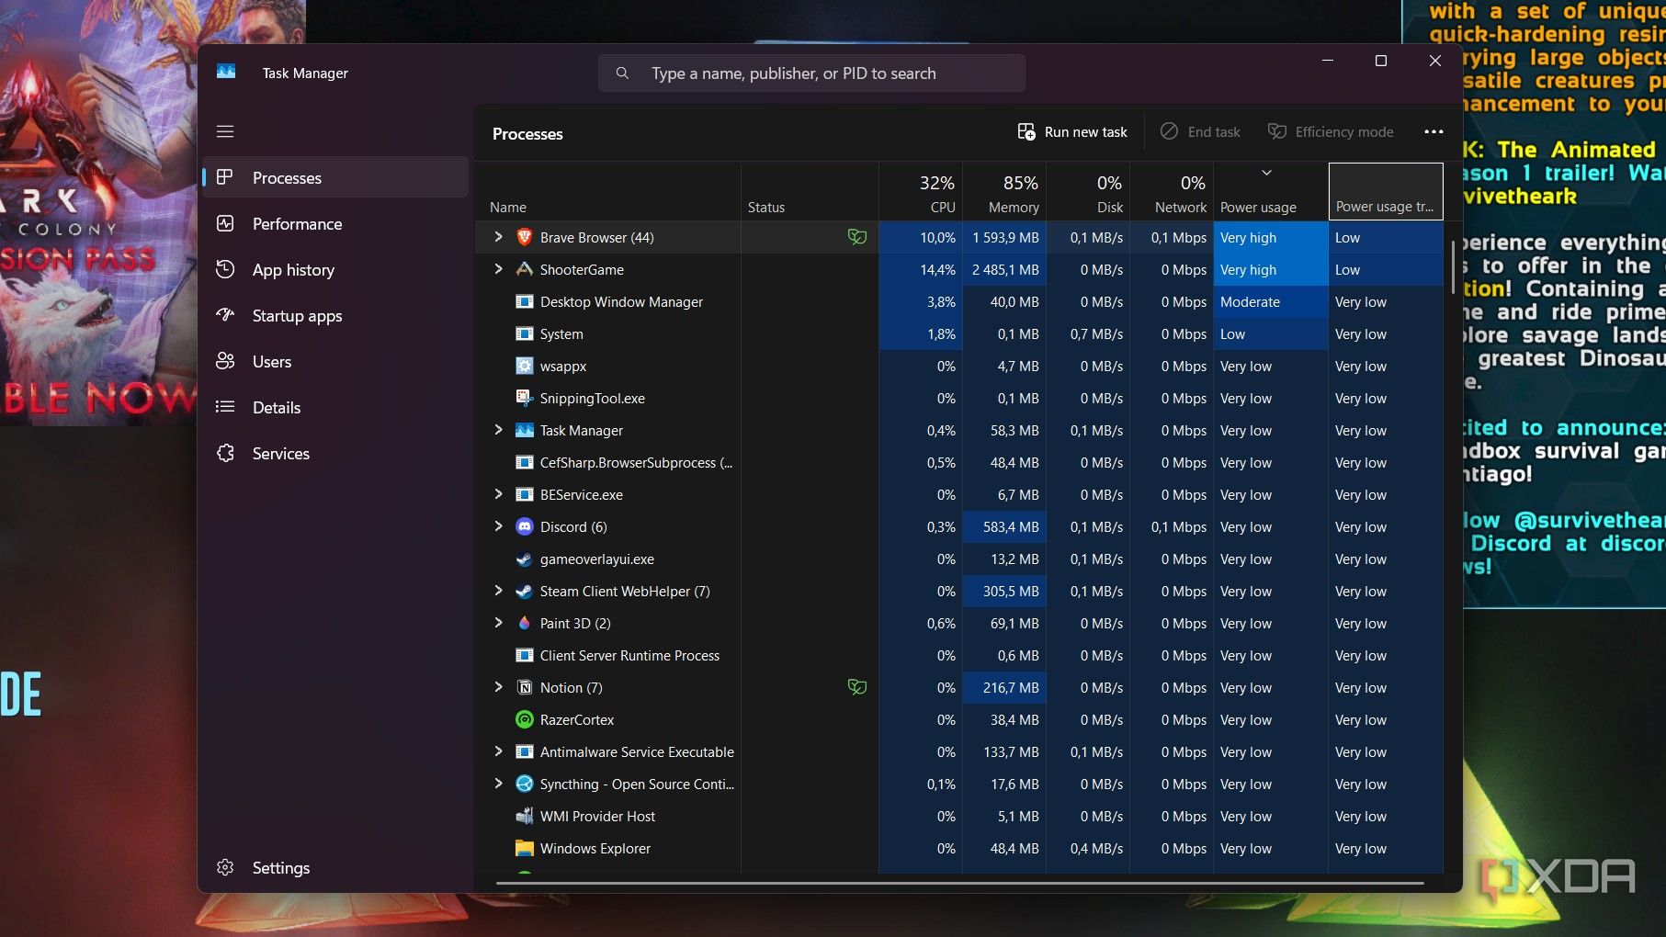1666x937 pixels.
Task: Open the Details page in sidebar
Action: [x=335, y=407]
